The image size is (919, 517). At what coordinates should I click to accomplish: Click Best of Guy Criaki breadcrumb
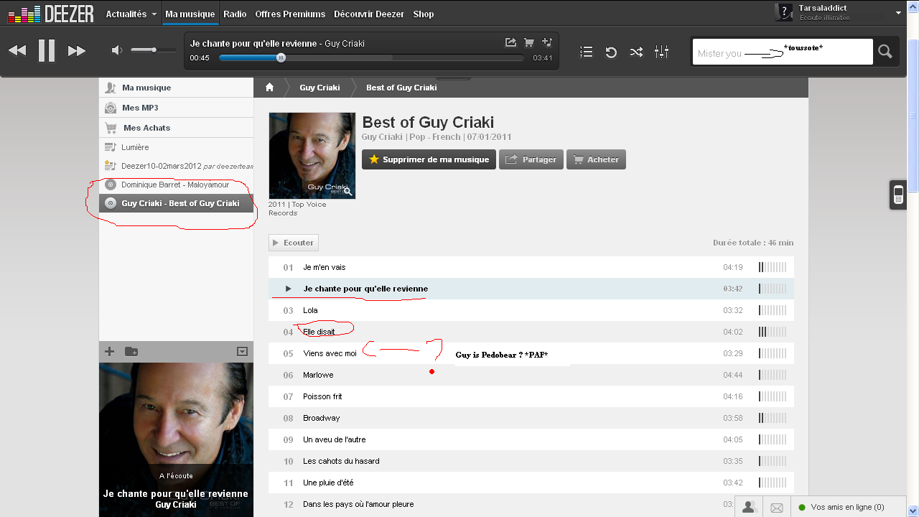pos(401,88)
